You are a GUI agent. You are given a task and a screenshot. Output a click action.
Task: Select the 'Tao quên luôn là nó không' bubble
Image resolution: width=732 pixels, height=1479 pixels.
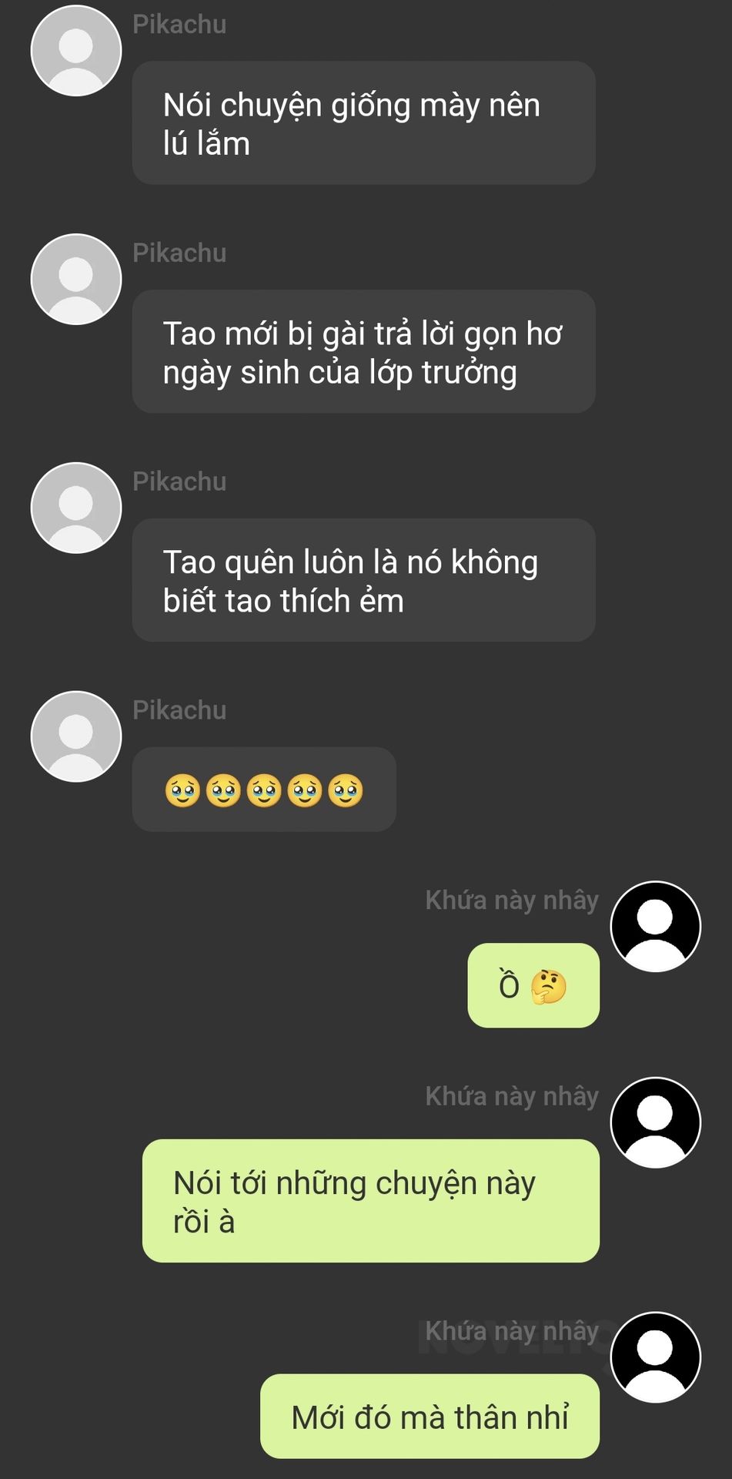[364, 580]
